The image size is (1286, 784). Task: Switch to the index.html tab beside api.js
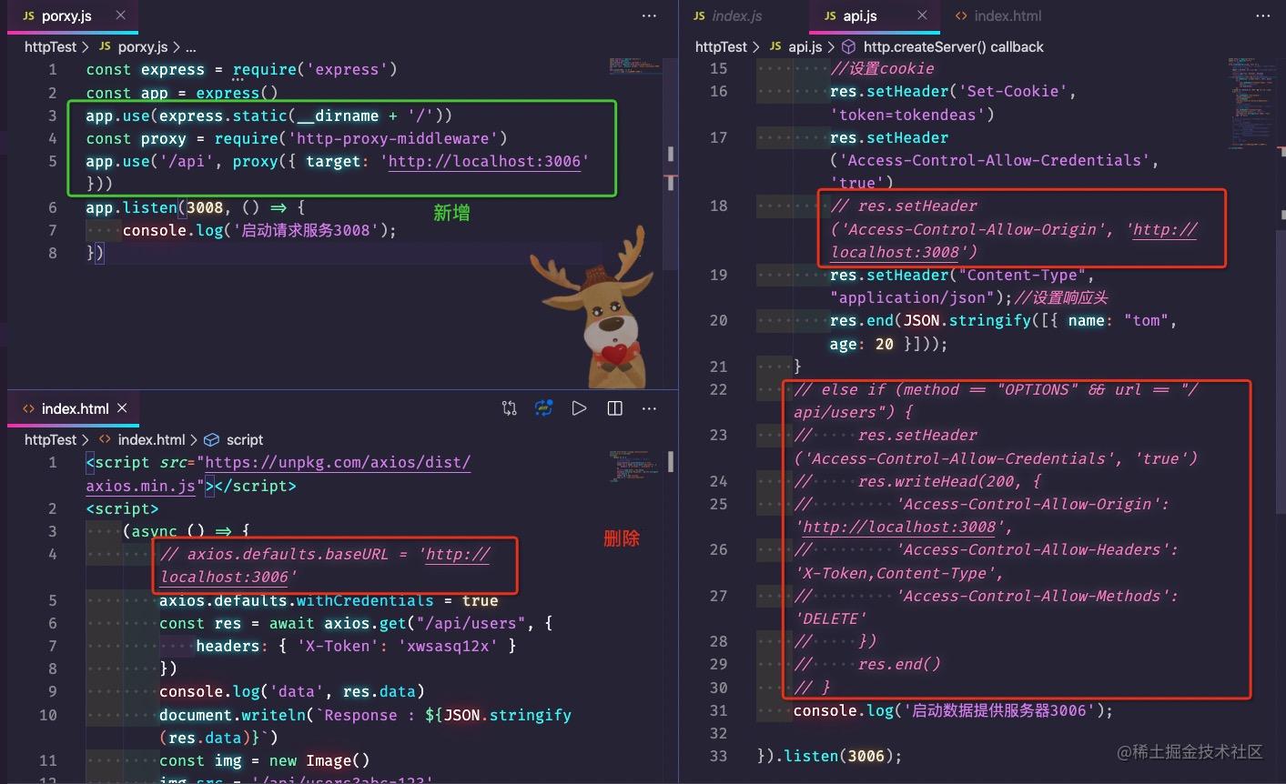[x=997, y=15]
